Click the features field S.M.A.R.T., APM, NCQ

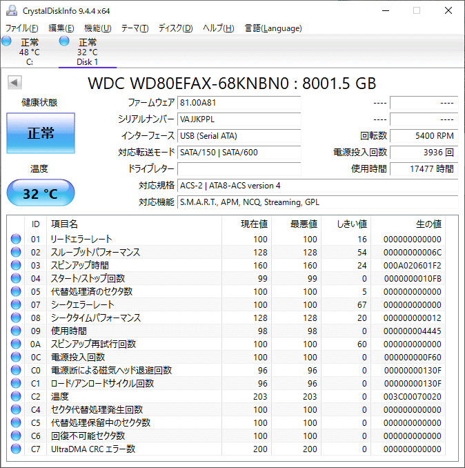point(317,202)
